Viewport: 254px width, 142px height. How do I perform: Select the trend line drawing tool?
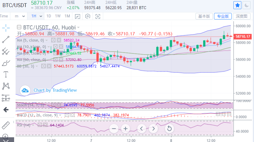click(x=6, y=39)
